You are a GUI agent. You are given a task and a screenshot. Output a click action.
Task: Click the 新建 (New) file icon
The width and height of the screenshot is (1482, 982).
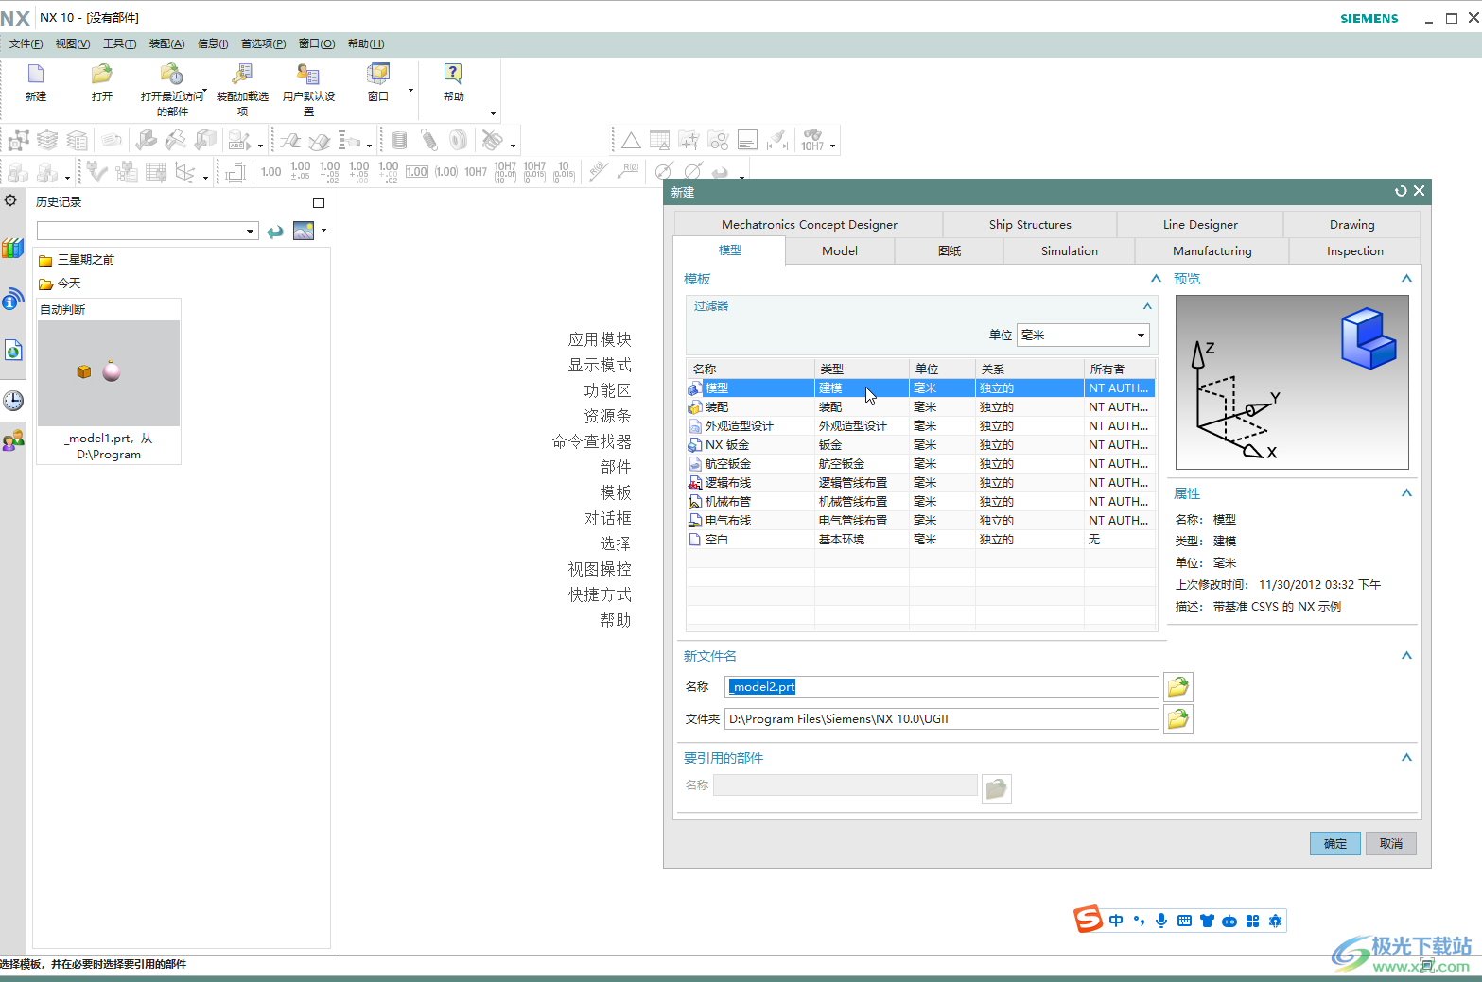pos(36,75)
